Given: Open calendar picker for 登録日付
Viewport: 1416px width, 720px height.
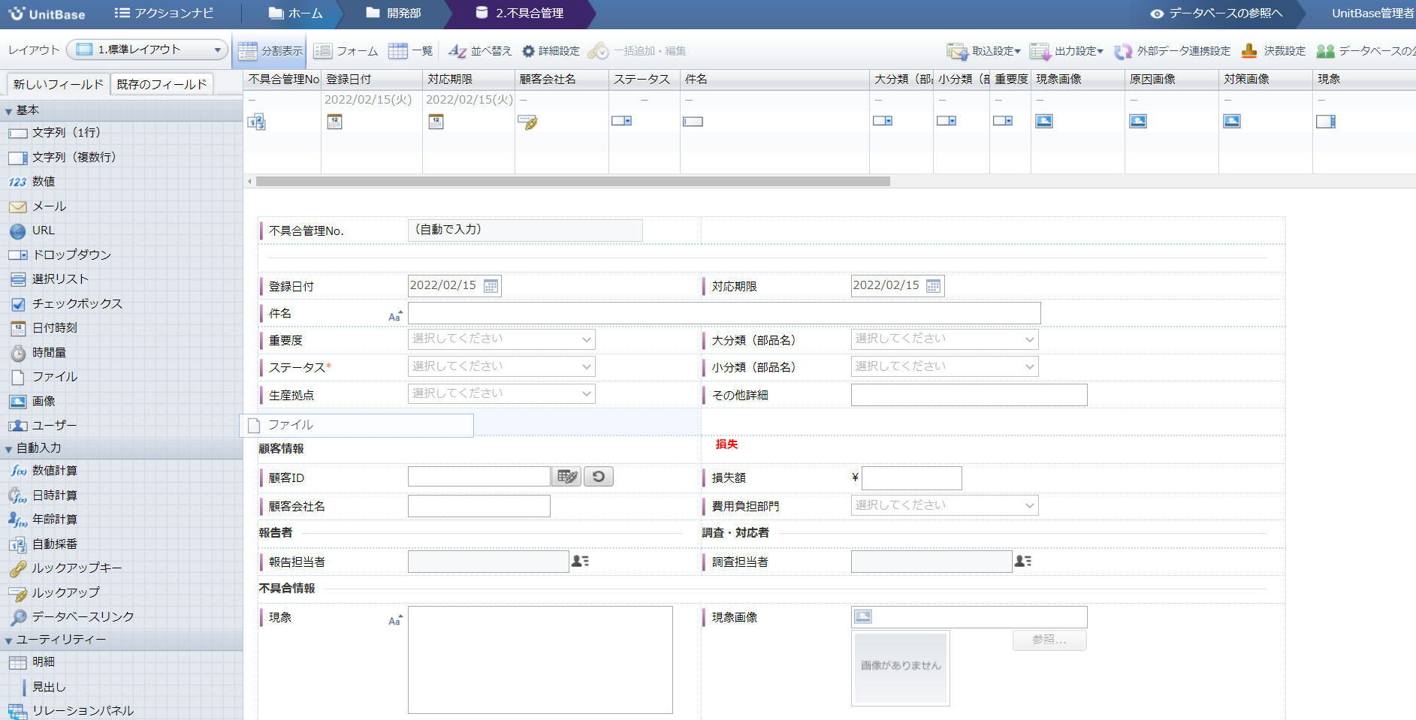Looking at the screenshot, I should coord(491,286).
